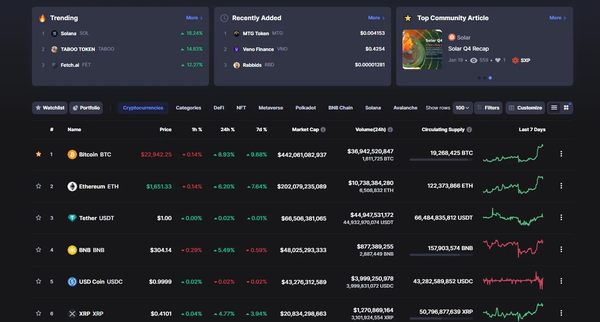600x322 pixels.
Task: Open the XRP row three-dot menu
Action: pos(561,313)
